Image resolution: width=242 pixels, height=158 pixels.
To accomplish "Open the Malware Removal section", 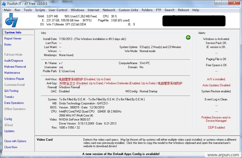I will click(15, 67).
